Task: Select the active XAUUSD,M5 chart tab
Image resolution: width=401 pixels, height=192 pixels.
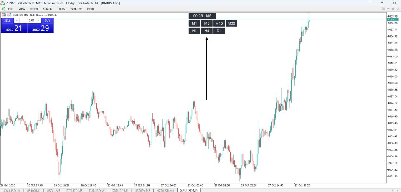Action: [x=189, y=190]
